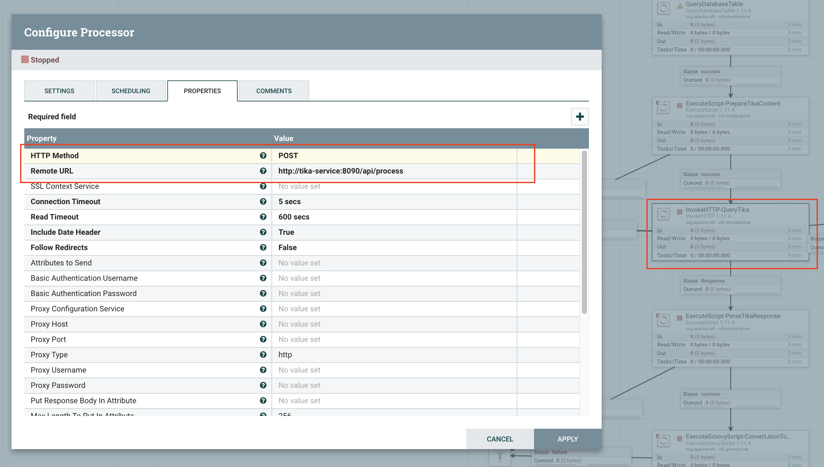The height and width of the screenshot is (467, 824).
Task: Click the ExecuteScript-ParseTikaResponse processor icon
Action: (x=663, y=320)
